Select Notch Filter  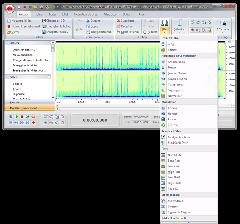coord(189,155)
